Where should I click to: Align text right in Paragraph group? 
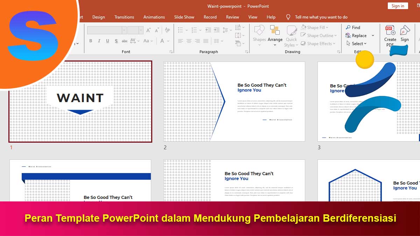(197, 41)
